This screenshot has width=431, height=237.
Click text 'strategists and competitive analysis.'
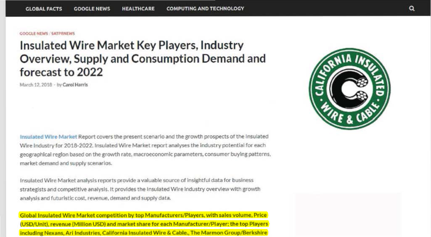tap(64, 189)
